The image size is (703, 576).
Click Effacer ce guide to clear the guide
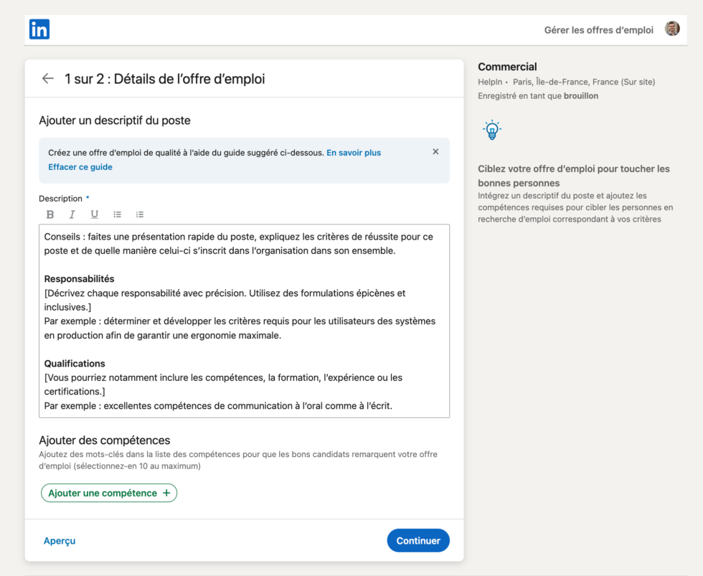(x=80, y=166)
